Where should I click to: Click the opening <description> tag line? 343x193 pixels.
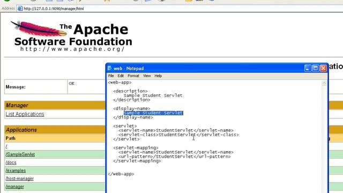point(130,91)
